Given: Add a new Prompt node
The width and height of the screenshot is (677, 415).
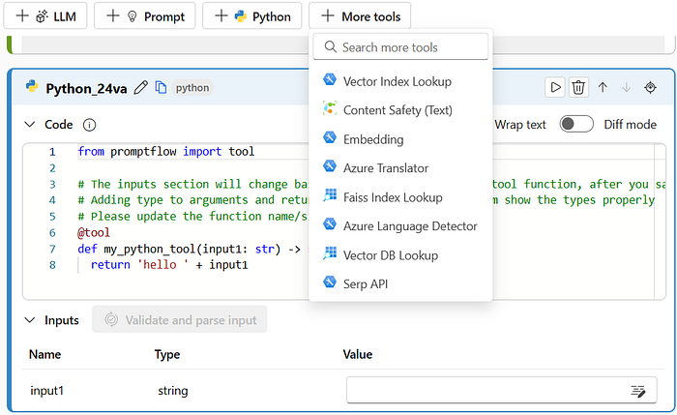Looking at the screenshot, I should [145, 15].
